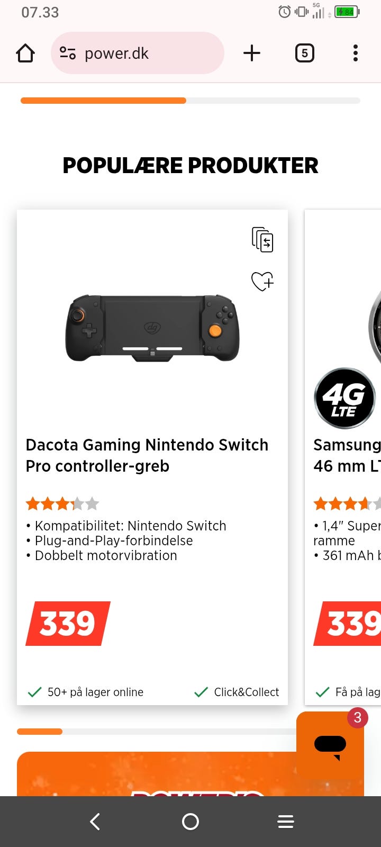Open the orange chat widget

click(x=330, y=746)
